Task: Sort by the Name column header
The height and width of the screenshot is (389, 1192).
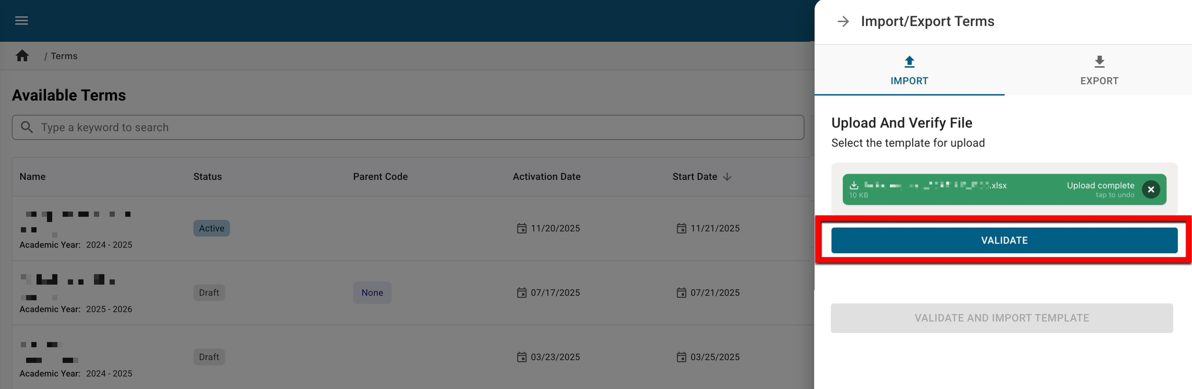Action: click(x=32, y=177)
